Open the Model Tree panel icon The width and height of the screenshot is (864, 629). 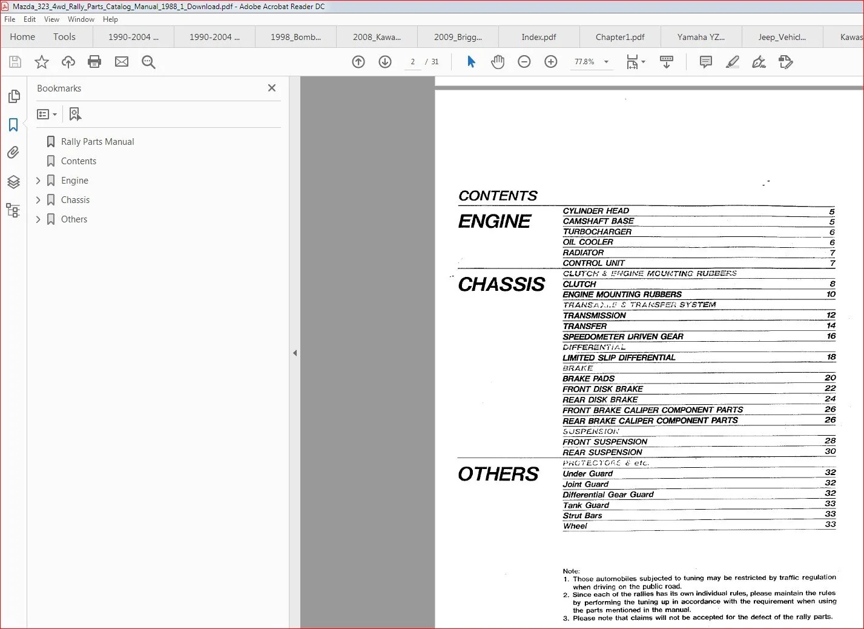pos(13,210)
